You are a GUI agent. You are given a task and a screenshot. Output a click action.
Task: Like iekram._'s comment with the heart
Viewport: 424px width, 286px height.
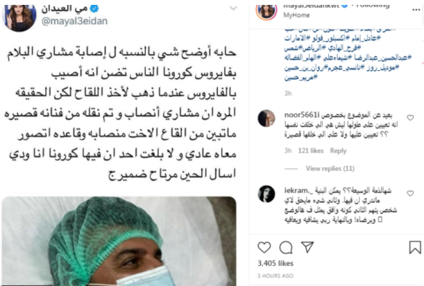(x=410, y=193)
